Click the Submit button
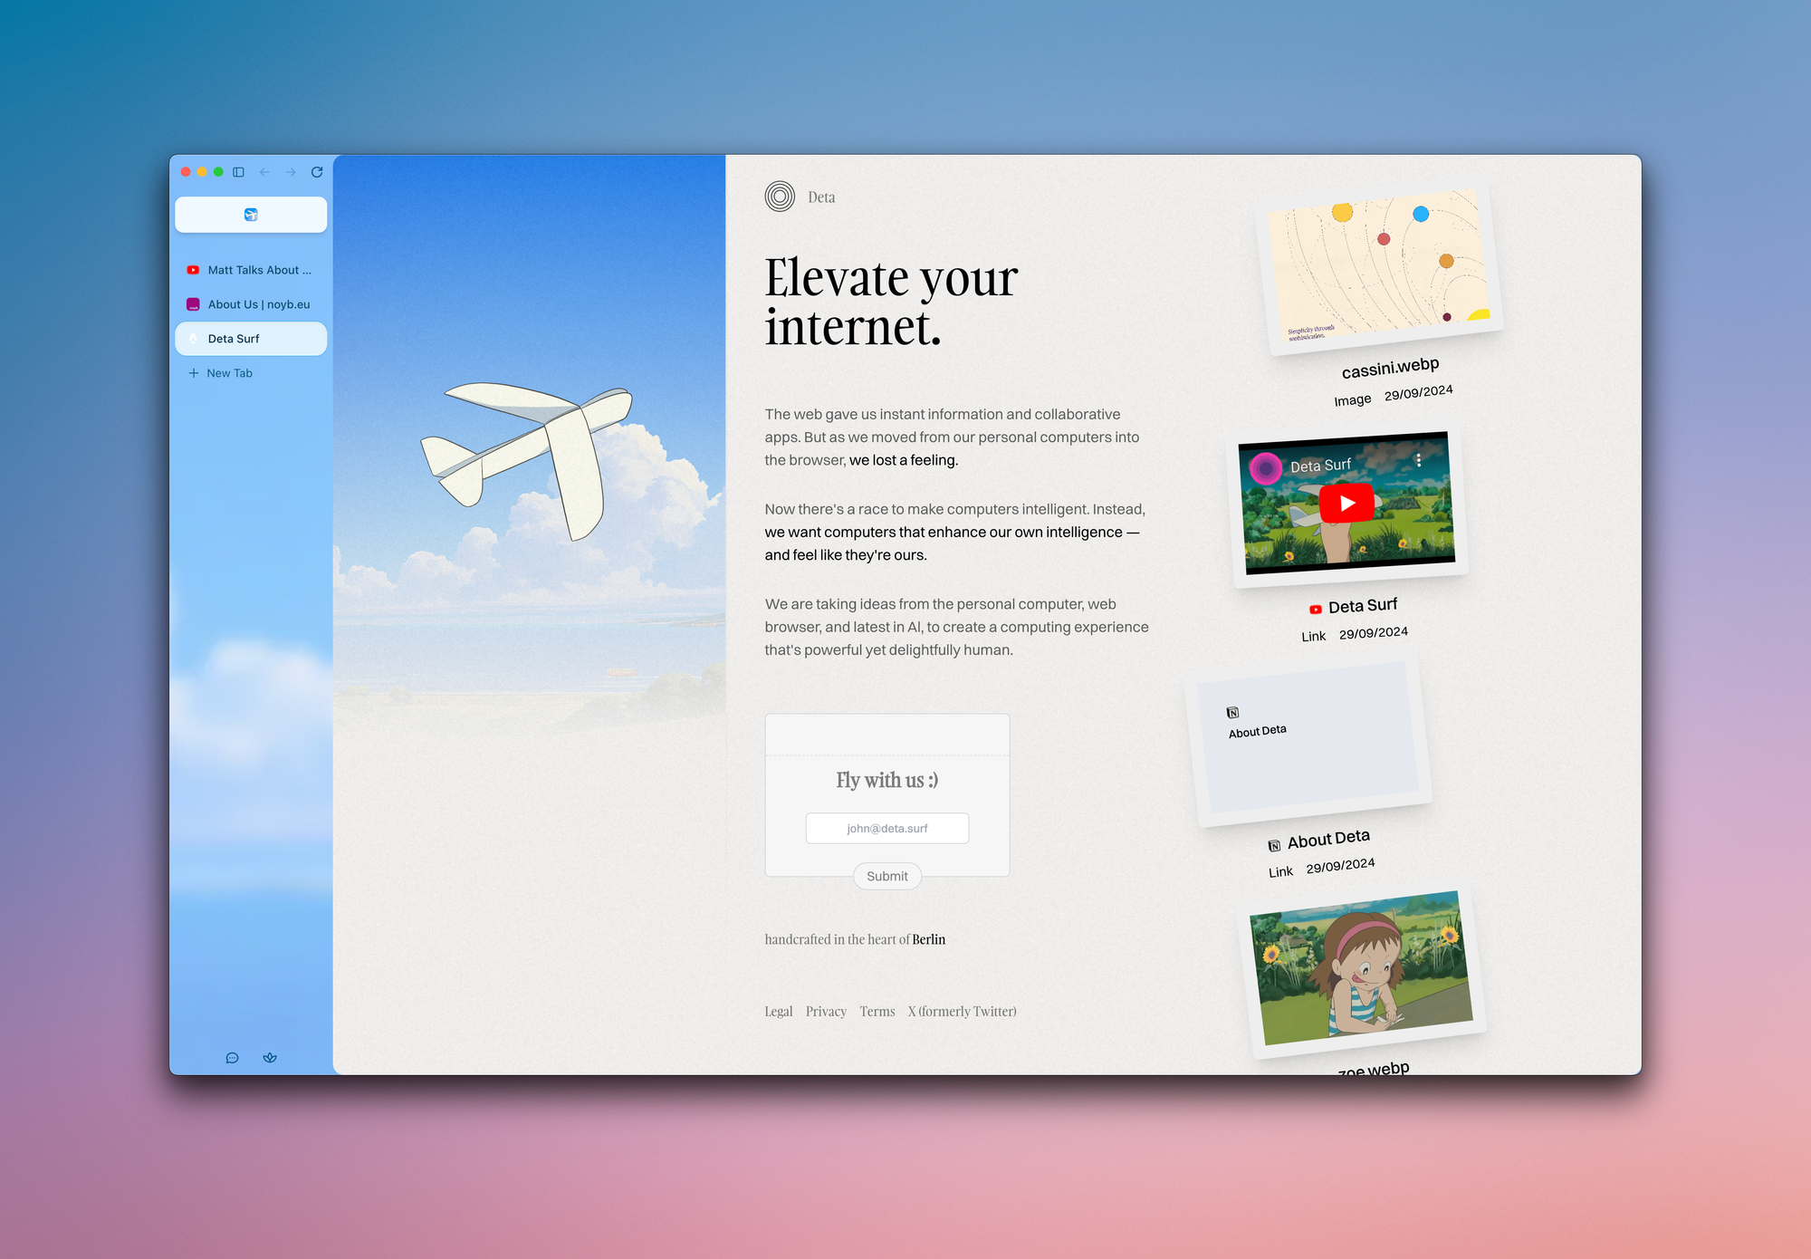The height and width of the screenshot is (1259, 1811). 886,876
